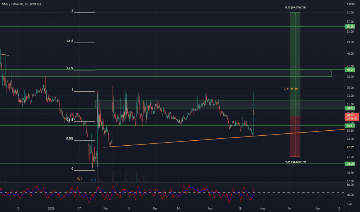Viewport: 360px width, 212px height.
Task: Select the green 20.00 price label
Action: pos(350,164)
